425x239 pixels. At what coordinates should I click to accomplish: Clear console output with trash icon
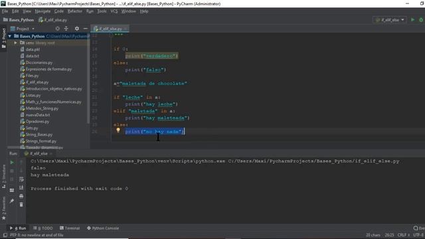pos(21,204)
